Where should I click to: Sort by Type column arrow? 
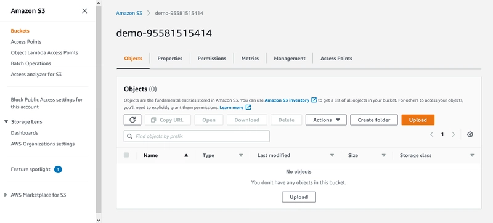[x=241, y=155]
